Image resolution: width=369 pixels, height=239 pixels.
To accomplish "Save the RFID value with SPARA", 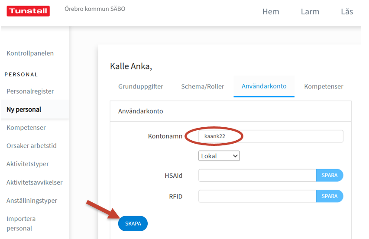I will (x=330, y=196).
